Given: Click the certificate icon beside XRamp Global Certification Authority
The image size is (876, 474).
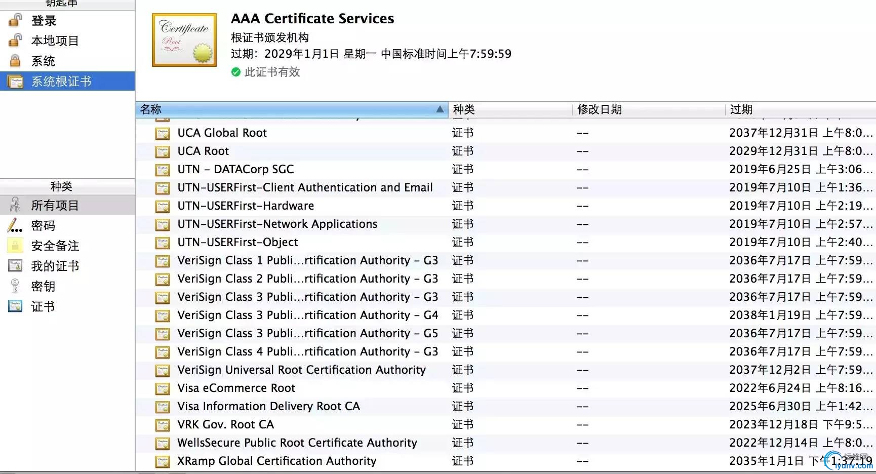Looking at the screenshot, I should [163, 461].
